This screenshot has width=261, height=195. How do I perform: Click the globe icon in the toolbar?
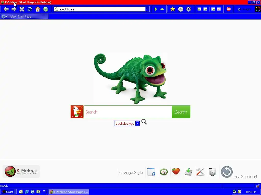46,9
